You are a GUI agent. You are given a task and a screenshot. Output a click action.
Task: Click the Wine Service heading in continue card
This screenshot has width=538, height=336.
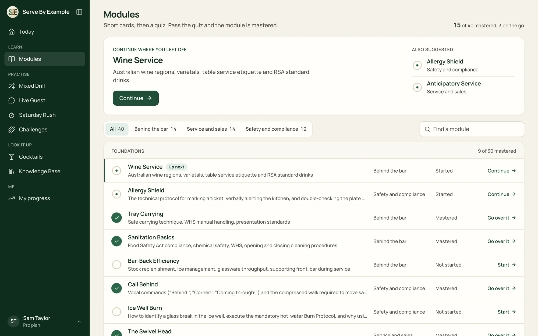pos(138,60)
